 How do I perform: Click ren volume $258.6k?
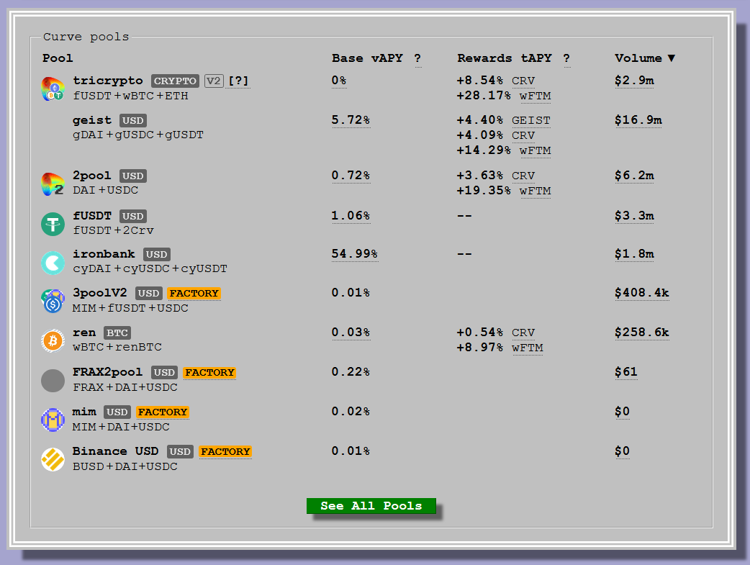coord(642,333)
